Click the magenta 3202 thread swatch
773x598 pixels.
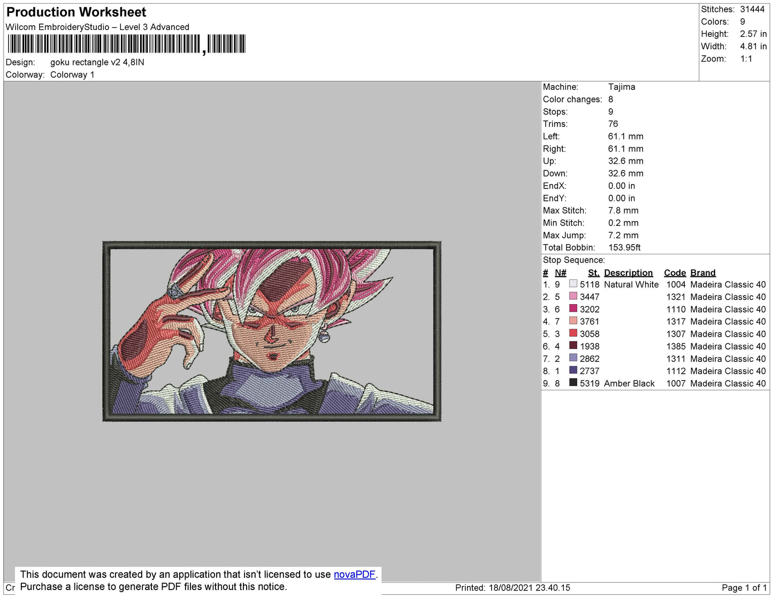[x=573, y=309]
